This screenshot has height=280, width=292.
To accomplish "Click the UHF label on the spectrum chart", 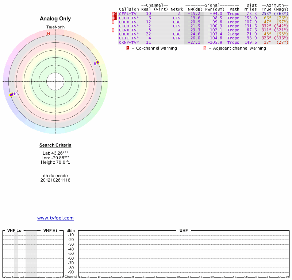I will point(183,231).
